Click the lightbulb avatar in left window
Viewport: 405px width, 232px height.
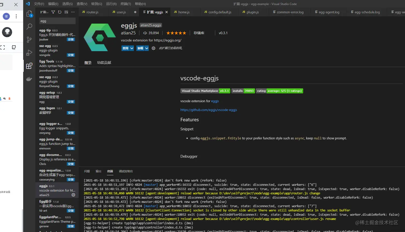coord(7,32)
